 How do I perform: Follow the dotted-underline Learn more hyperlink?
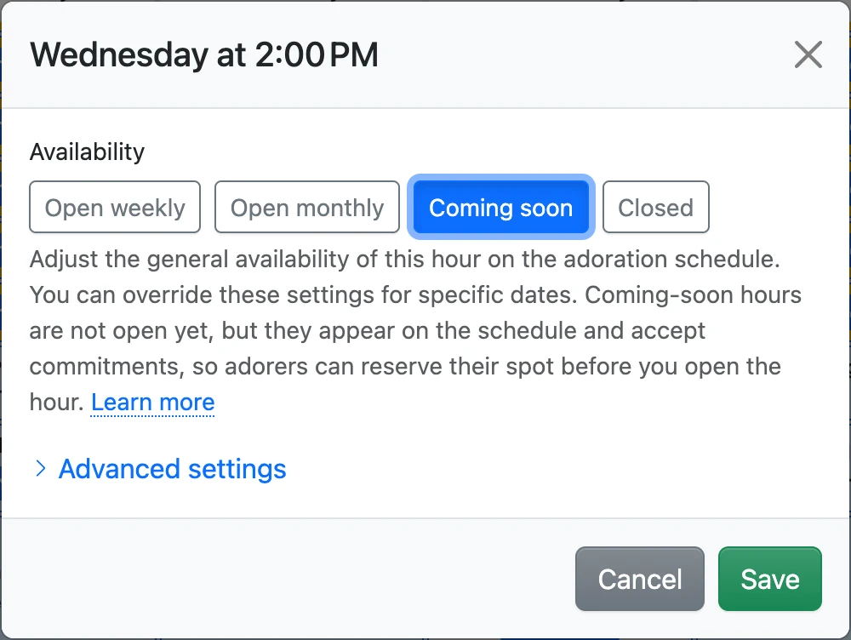(153, 403)
